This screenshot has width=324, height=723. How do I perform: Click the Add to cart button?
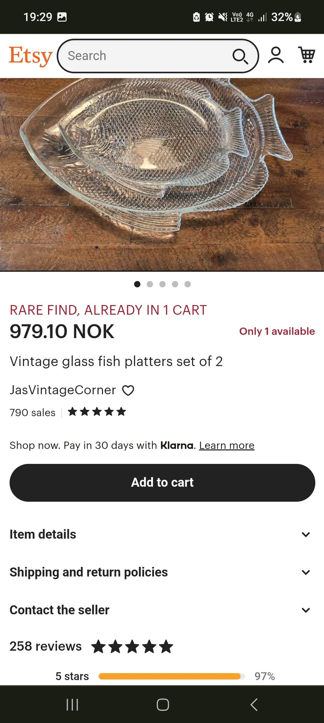(162, 482)
